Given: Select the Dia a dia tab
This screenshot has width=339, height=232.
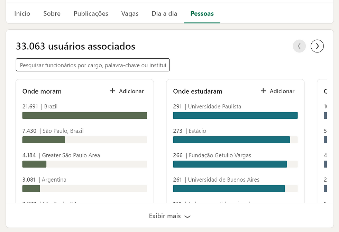Looking at the screenshot, I should click(164, 13).
